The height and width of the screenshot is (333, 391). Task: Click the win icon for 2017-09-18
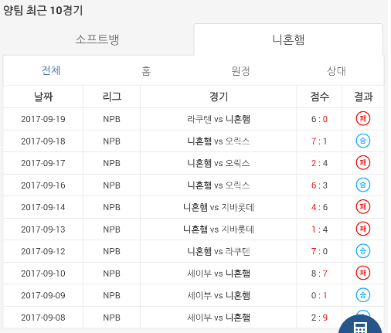pyautogui.click(x=363, y=141)
